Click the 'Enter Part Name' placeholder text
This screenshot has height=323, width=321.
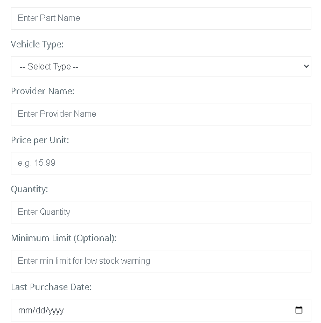pyautogui.click(x=49, y=18)
